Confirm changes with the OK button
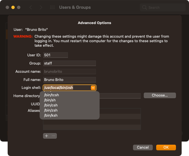The image size is (189, 156). 166,148
